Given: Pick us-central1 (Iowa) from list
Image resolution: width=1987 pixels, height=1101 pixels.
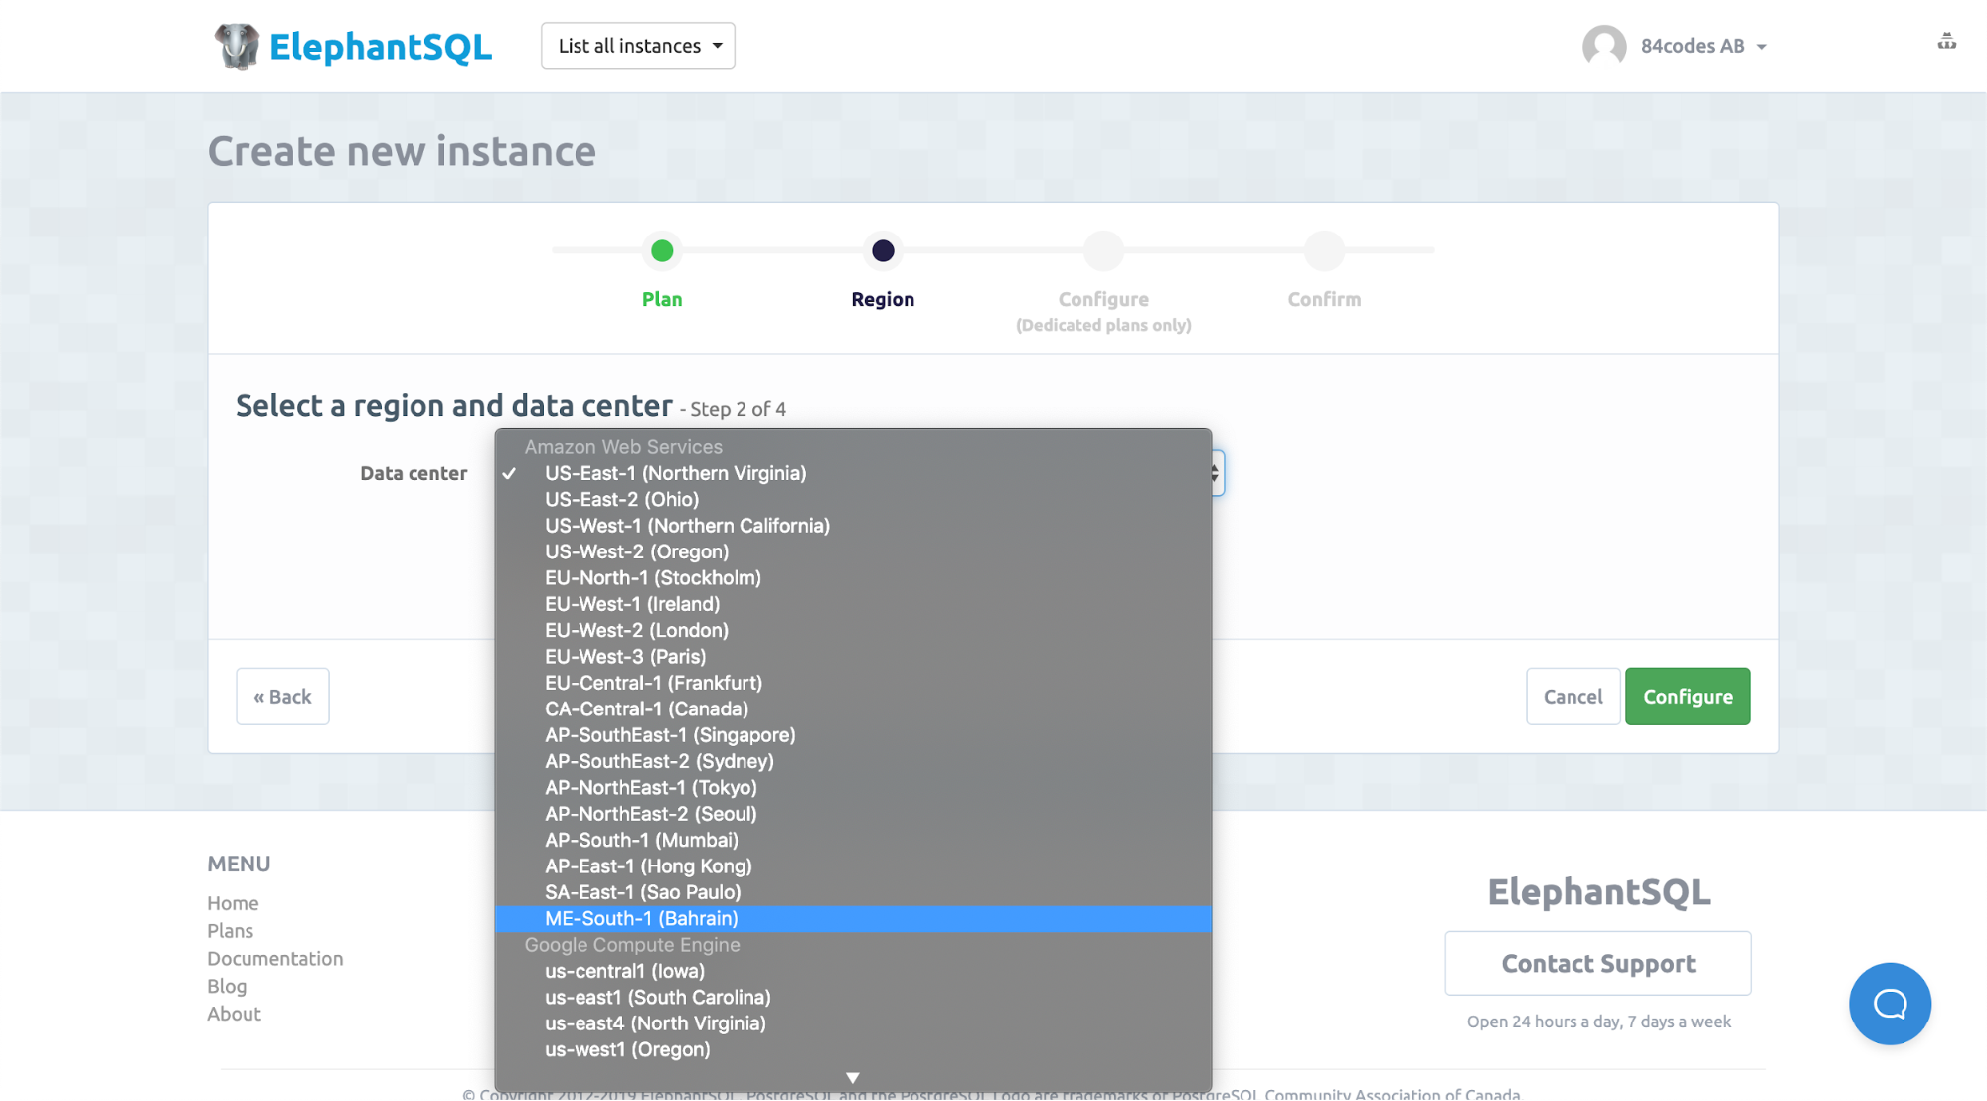Looking at the screenshot, I should tap(624, 972).
